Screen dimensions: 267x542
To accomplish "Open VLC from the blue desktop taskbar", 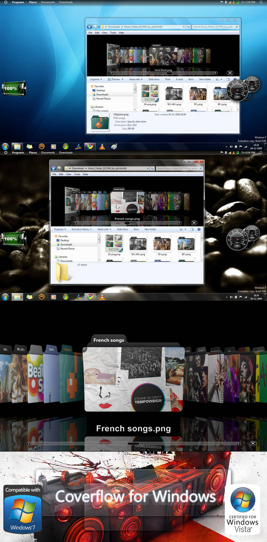I will (102, 146).
